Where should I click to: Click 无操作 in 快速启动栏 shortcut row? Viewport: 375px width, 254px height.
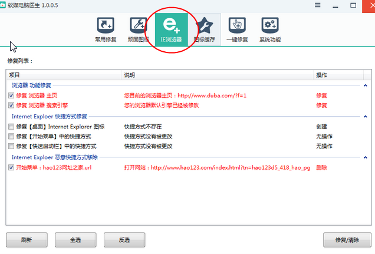324,146
